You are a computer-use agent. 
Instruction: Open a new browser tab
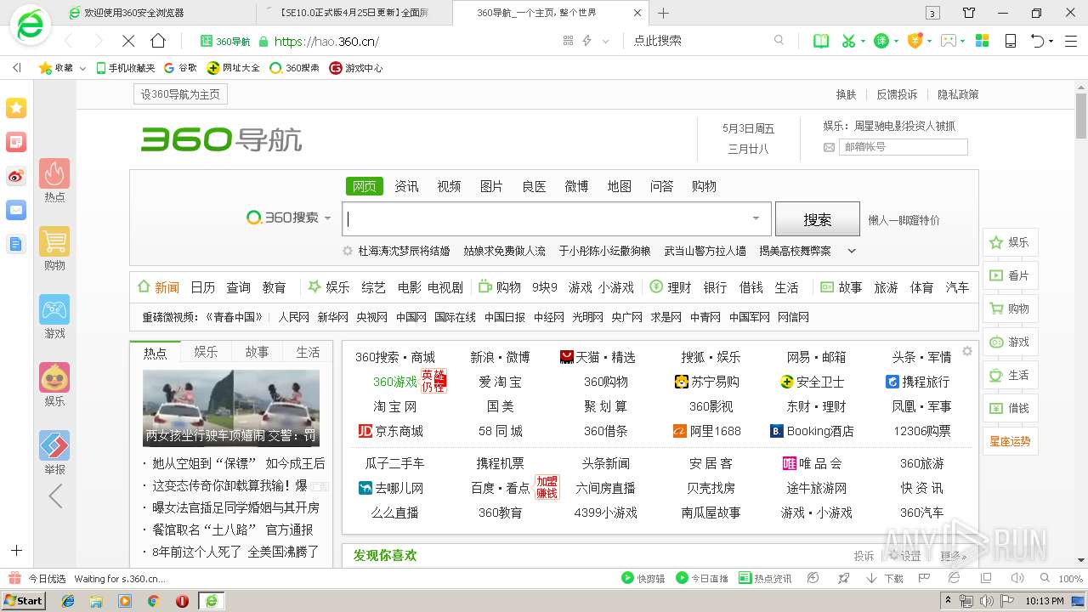pyautogui.click(x=664, y=13)
